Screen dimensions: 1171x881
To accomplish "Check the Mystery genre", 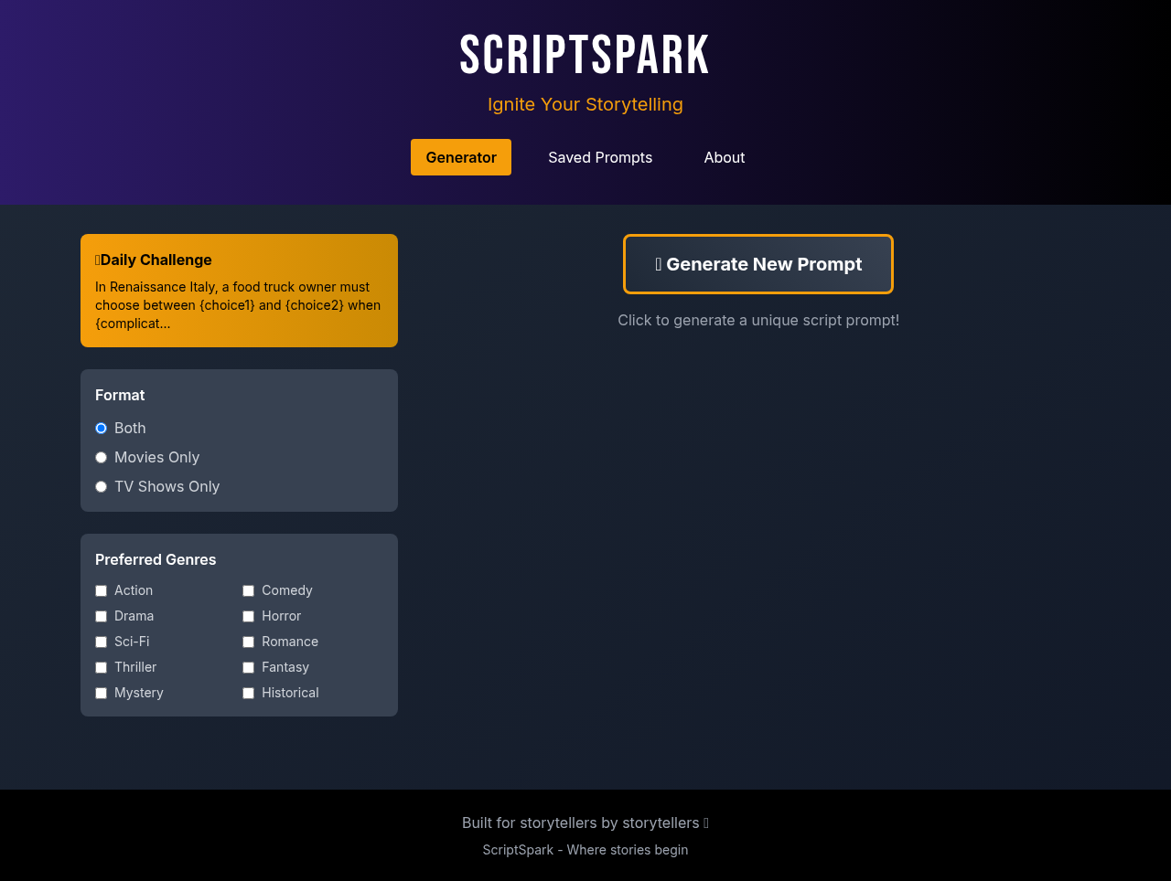I will point(101,693).
